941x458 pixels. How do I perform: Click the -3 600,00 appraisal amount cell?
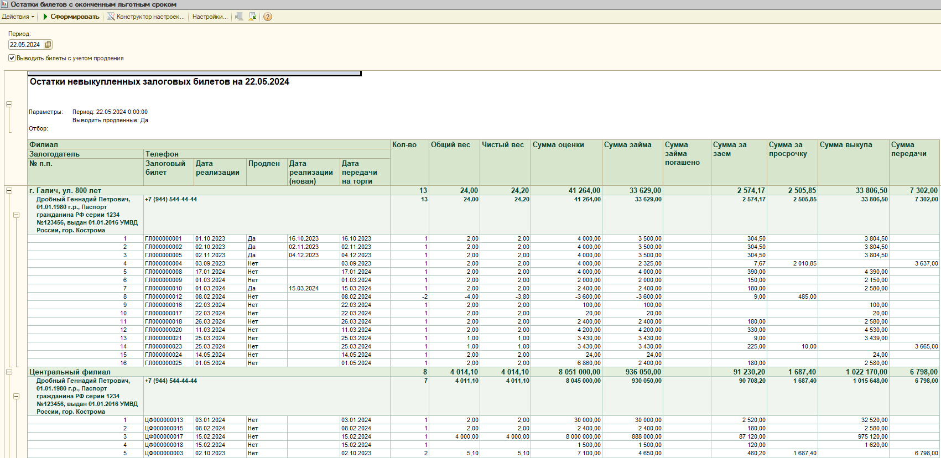tap(566, 296)
